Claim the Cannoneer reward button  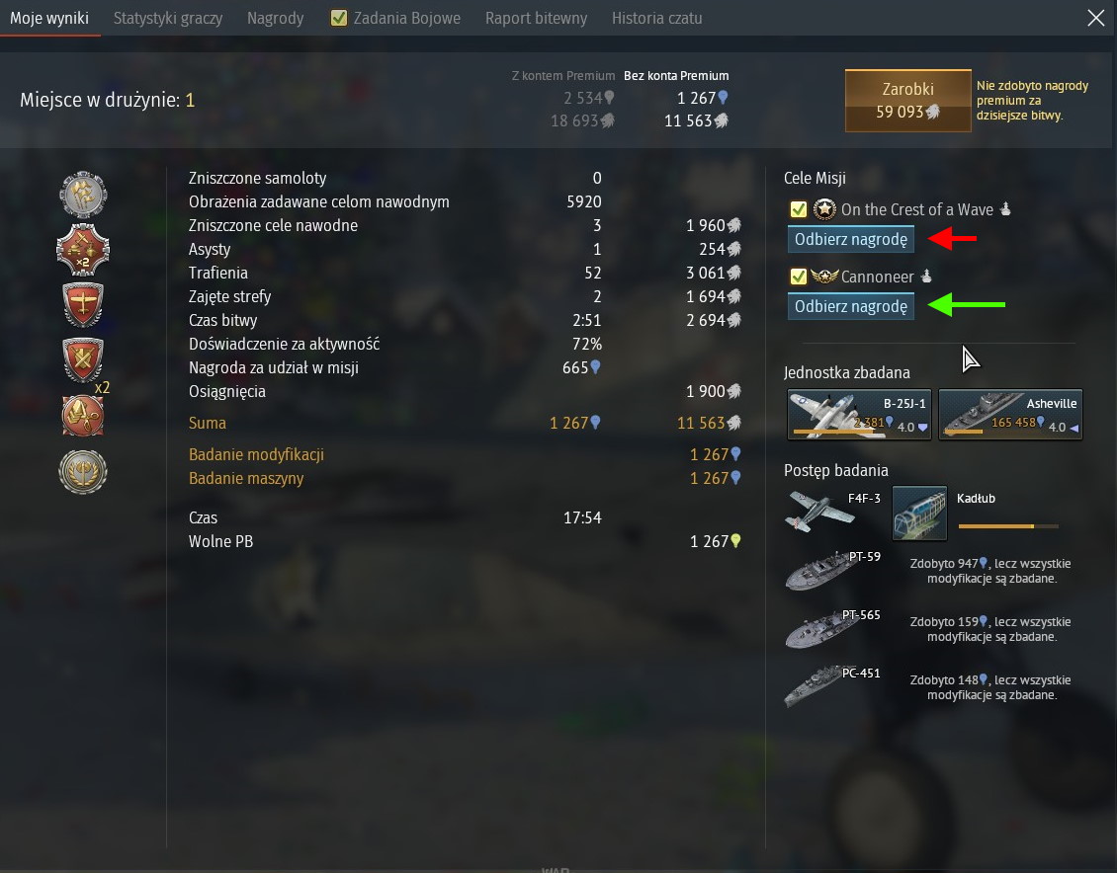[x=850, y=306]
